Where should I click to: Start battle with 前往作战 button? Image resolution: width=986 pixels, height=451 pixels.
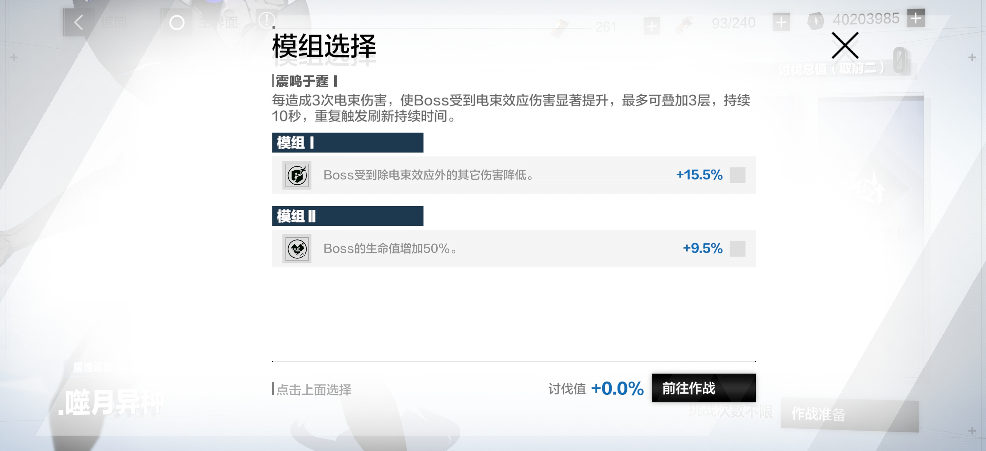(x=703, y=388)
